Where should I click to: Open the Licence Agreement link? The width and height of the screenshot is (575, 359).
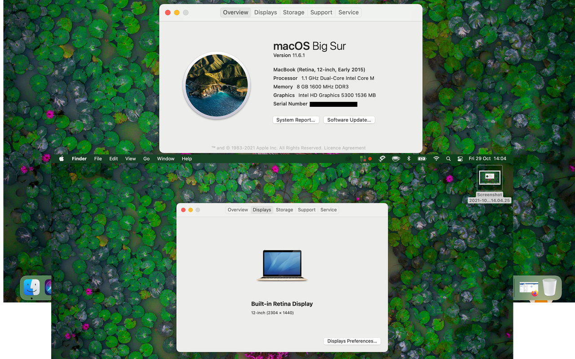click(345, 148)
